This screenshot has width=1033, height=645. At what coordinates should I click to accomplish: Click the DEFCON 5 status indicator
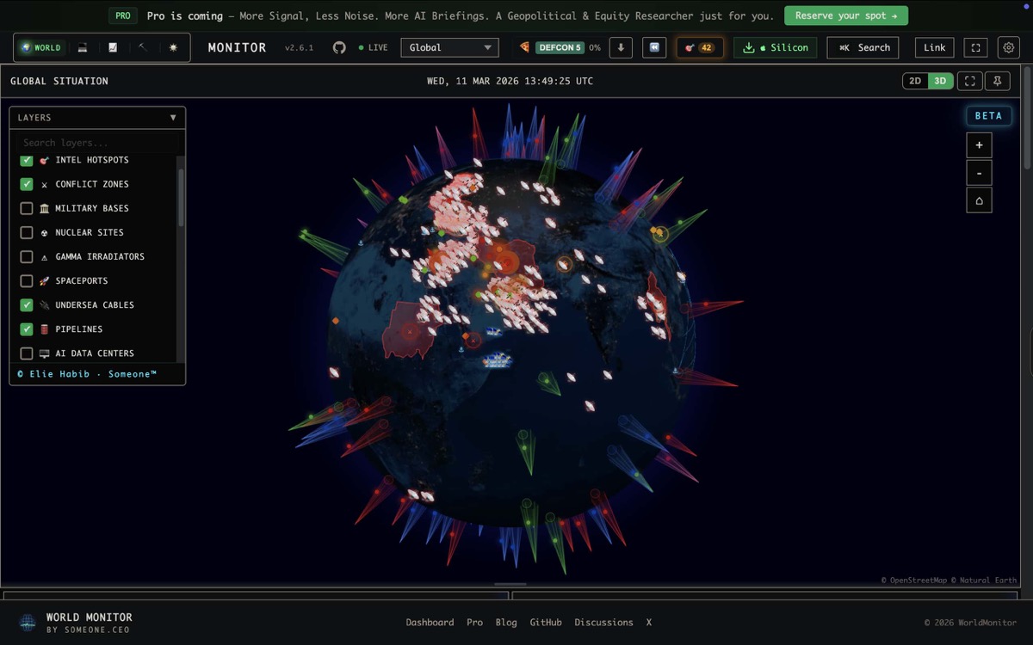point(561,47)
